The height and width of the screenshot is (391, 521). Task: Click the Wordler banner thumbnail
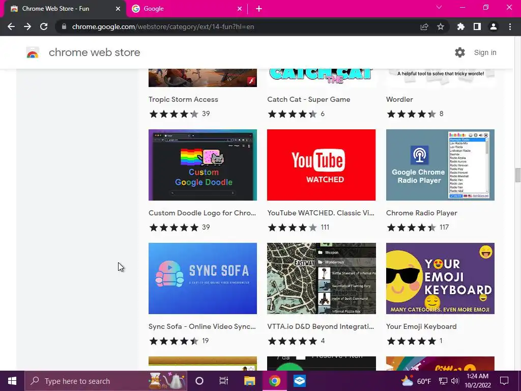pyautogui.click(x=440, y=78)
